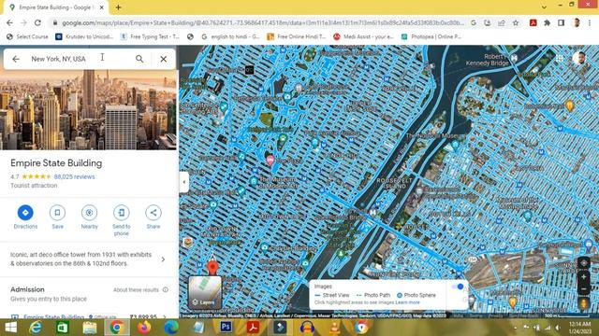
Task: Click The Museum of Modern Art map label
Action: pyautogui.click(x=278, y=183)
